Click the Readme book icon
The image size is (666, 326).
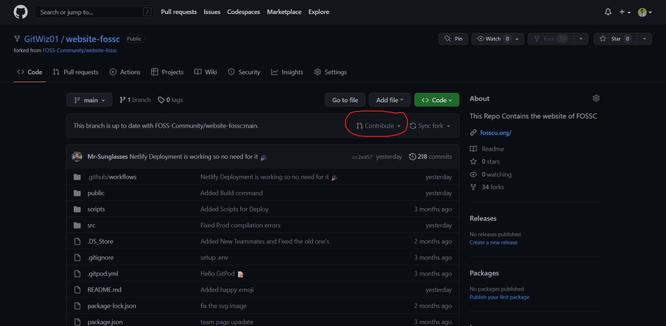[473, 149]
